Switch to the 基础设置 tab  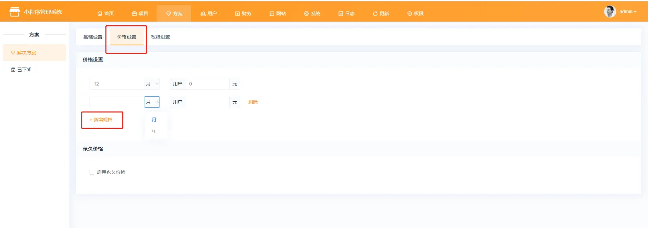pos(93,37)
